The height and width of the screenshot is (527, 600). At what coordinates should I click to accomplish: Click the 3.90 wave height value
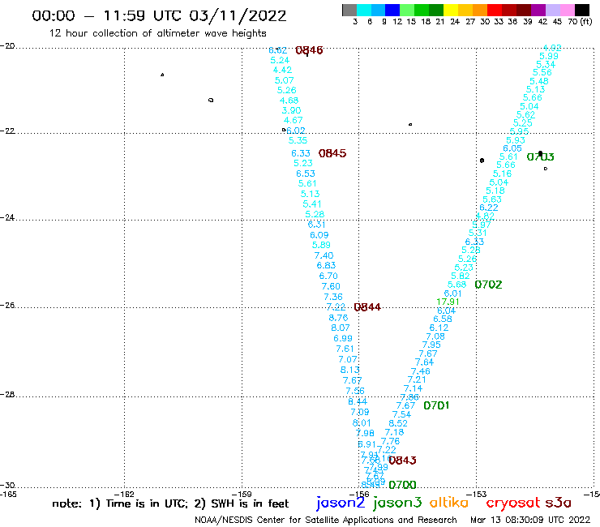[x=291, y=110]
